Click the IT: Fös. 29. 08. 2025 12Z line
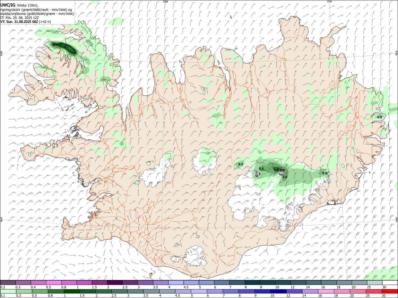This screenshot has height=298, width=398. 20,18
